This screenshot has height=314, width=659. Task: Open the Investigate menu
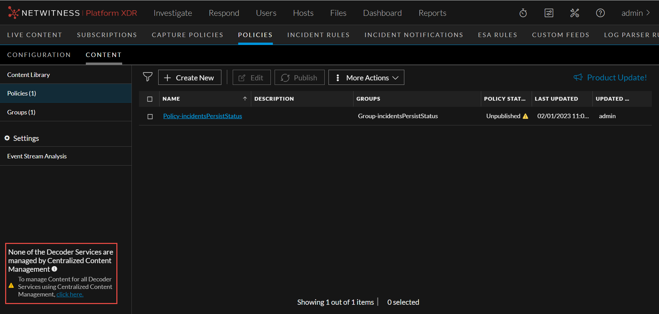point(173,13)
